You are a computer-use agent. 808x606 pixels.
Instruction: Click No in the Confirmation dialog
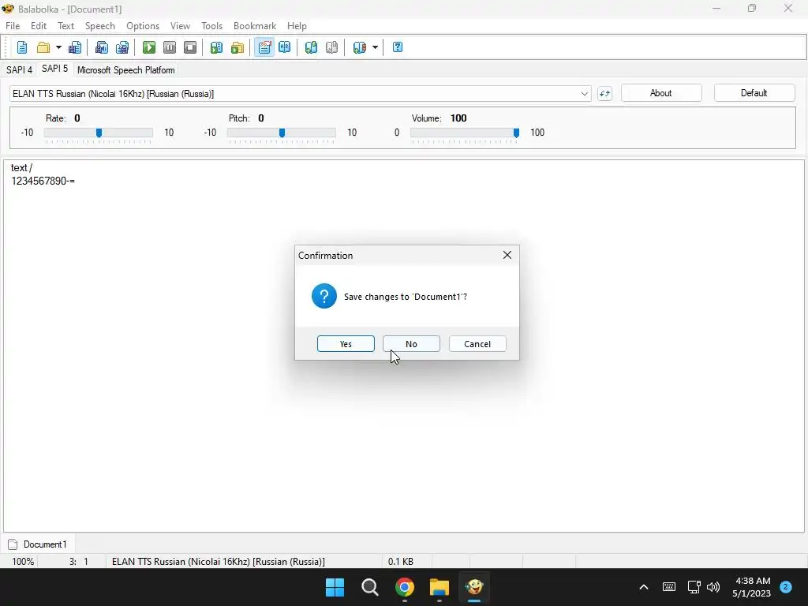tap(411, 344)
